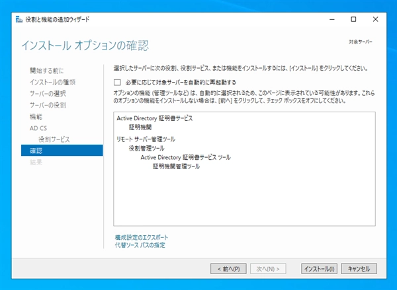Go to the 開始する前に step
The image size is (397, 290).
pyautogui.click(x=47, y=71)
